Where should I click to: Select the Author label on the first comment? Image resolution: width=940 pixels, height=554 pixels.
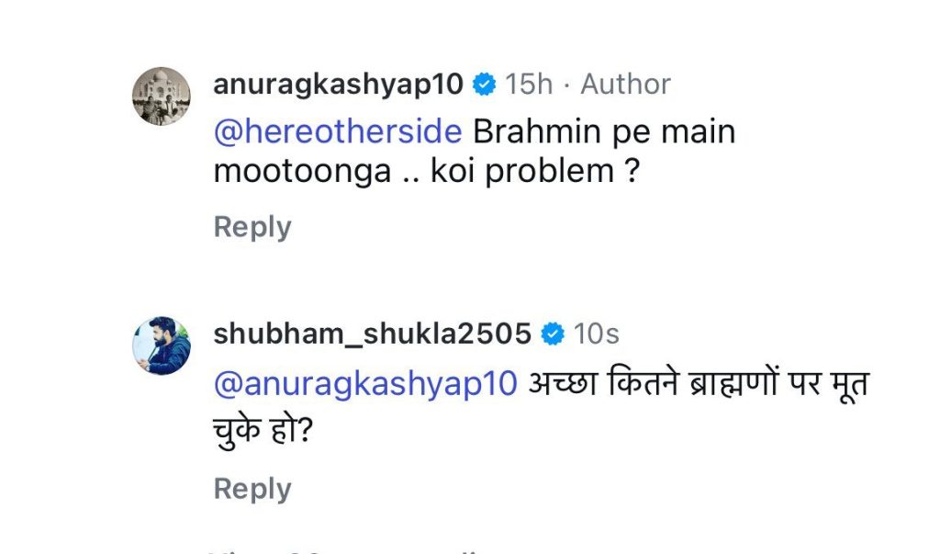[625, 85]
